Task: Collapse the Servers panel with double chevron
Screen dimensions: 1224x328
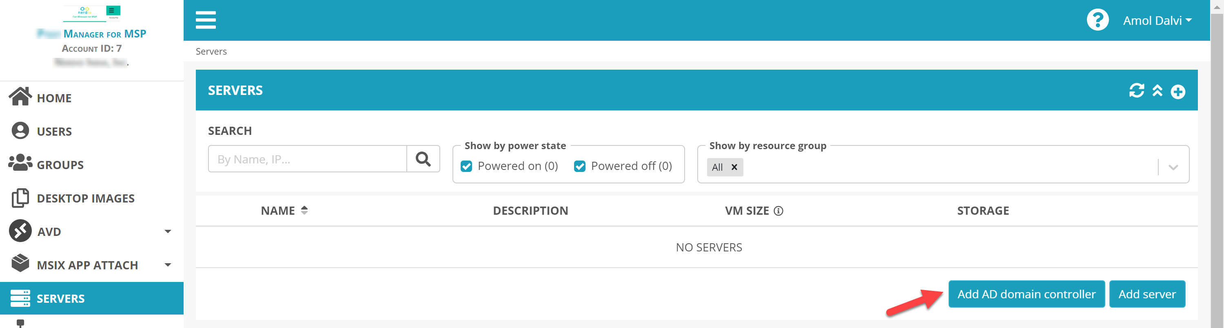Action: (x=1157, y=91)
